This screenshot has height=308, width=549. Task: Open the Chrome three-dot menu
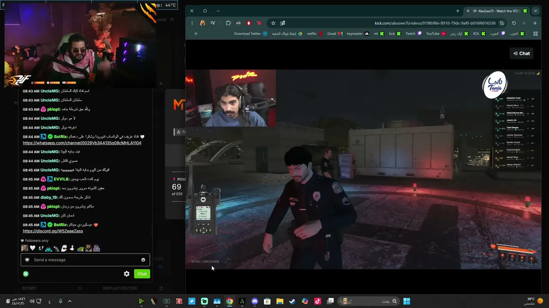coord(192,23)
